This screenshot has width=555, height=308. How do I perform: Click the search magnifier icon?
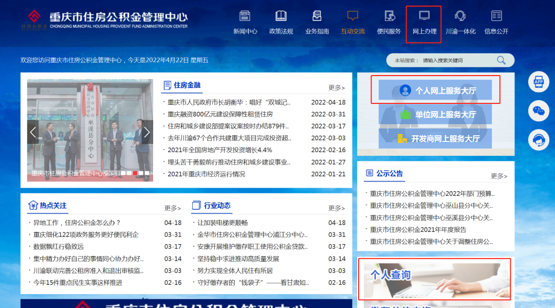(x=501, y=61)
